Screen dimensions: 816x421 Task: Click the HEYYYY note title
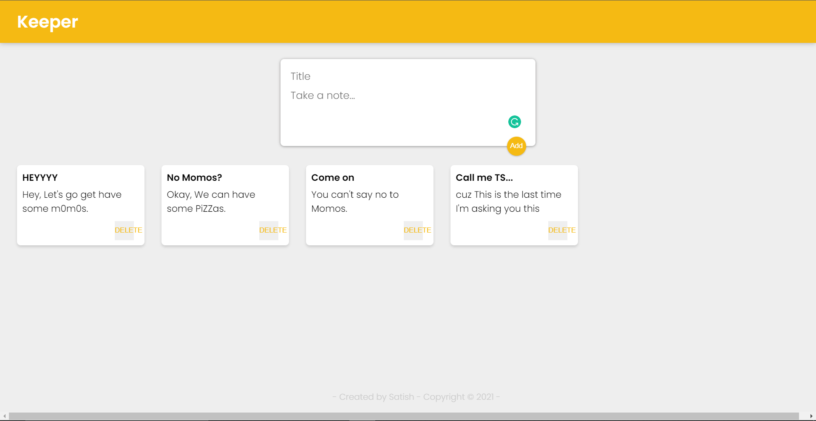[x=40, y=177]
